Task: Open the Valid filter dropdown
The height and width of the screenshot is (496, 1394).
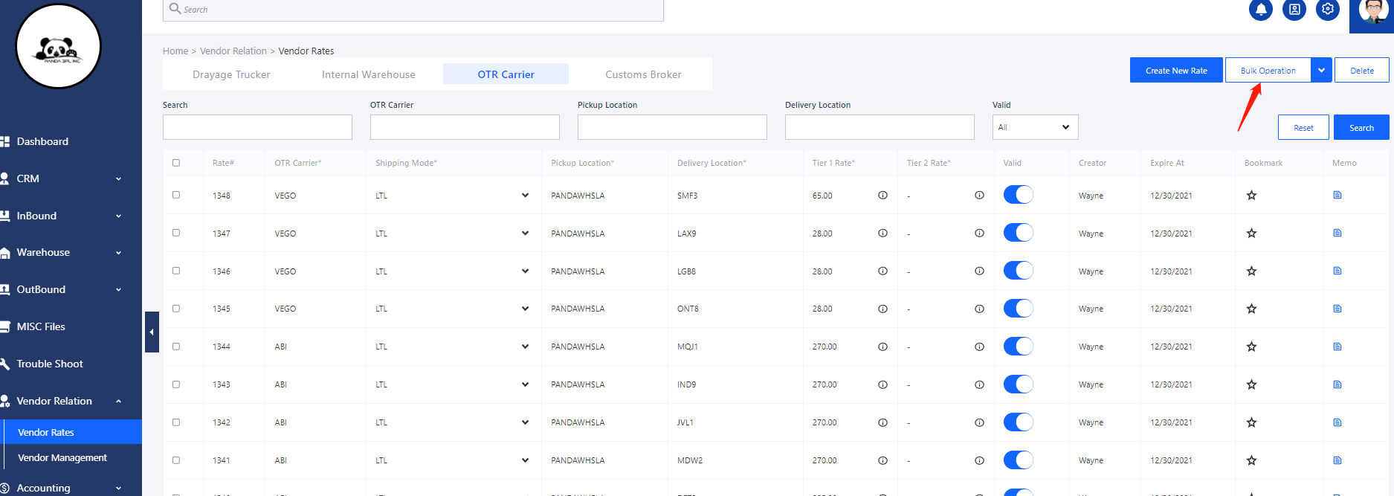Action: [x=1035, y=127]
